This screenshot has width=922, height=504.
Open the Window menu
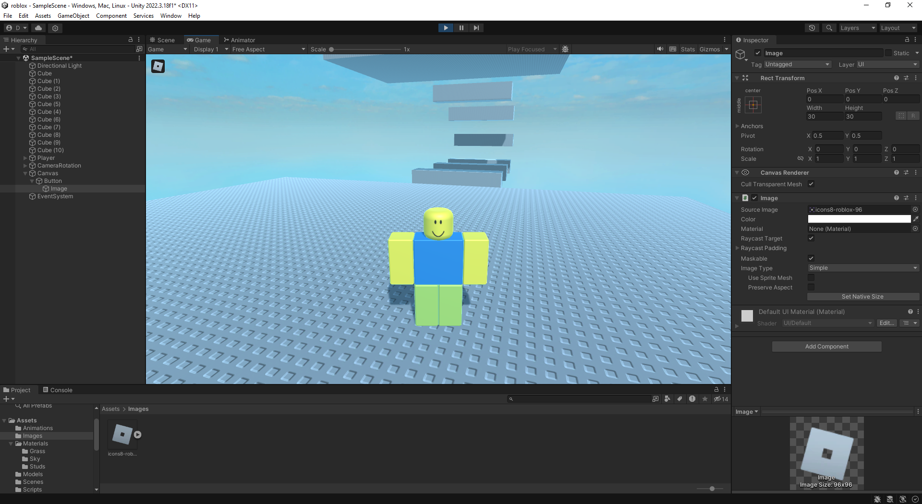click(x=170, y=16)
